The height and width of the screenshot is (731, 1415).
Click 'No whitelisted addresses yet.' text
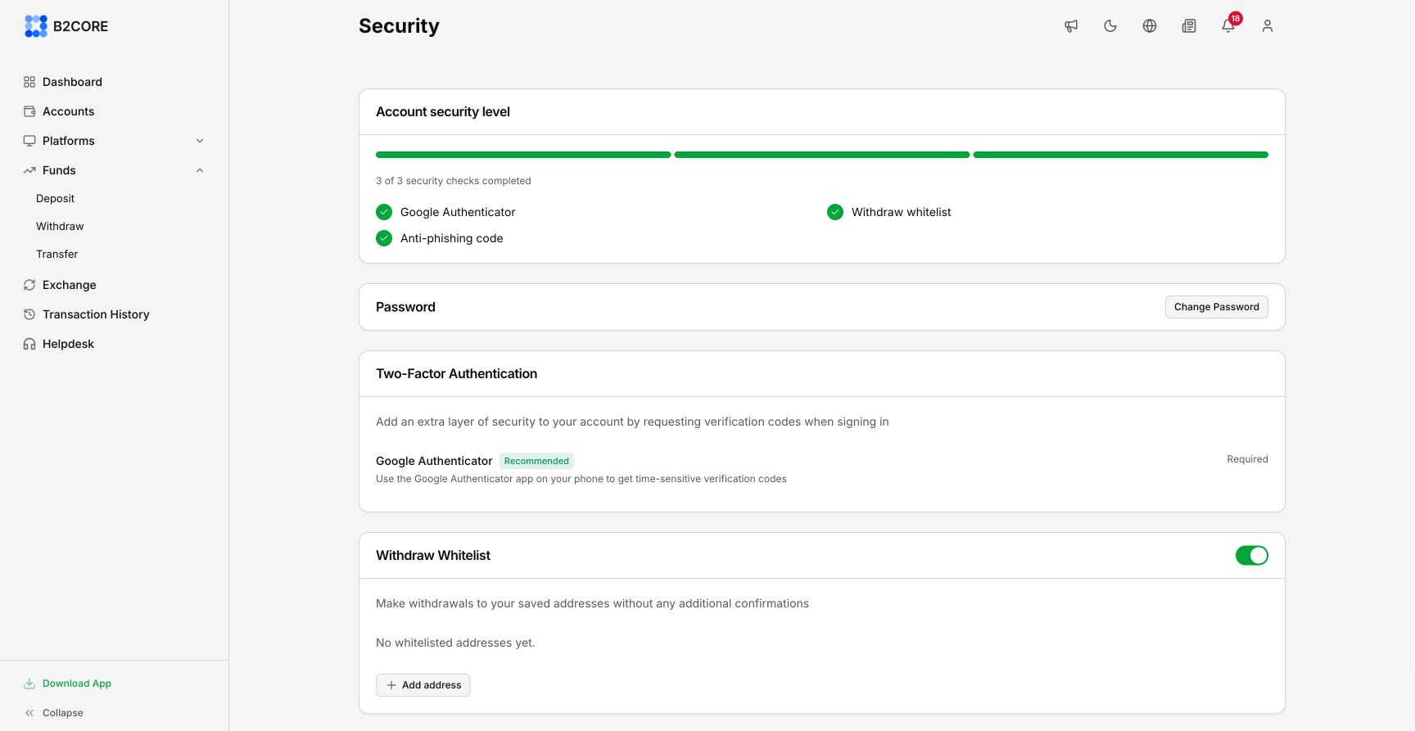tap(455, 643)
